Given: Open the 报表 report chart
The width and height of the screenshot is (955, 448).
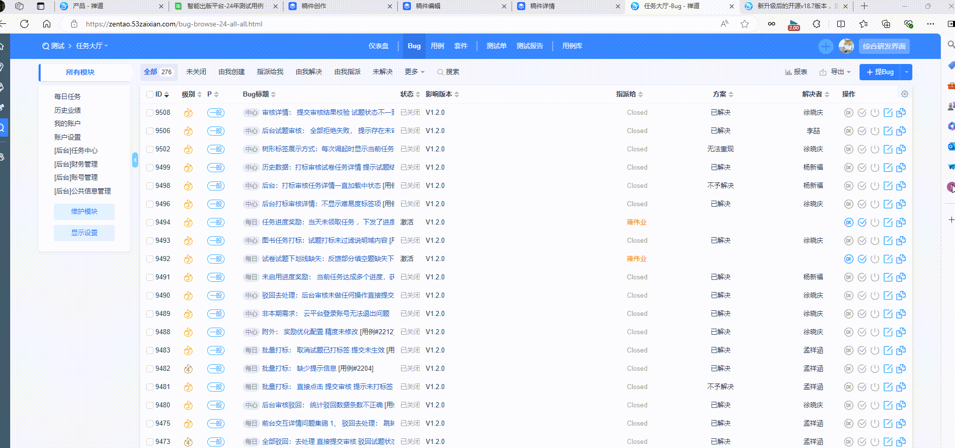Looking at the screenshot, I should coord(796,72).
